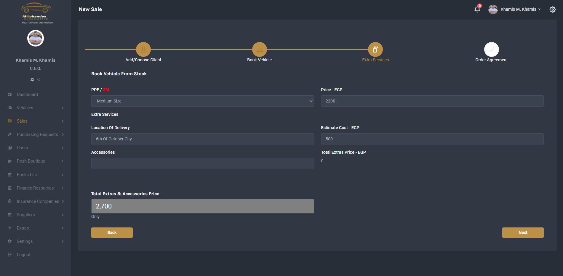The image size is (563, 276).
Task: Click the Price - EGP field with 2200
Action: (x=432, y=101)
